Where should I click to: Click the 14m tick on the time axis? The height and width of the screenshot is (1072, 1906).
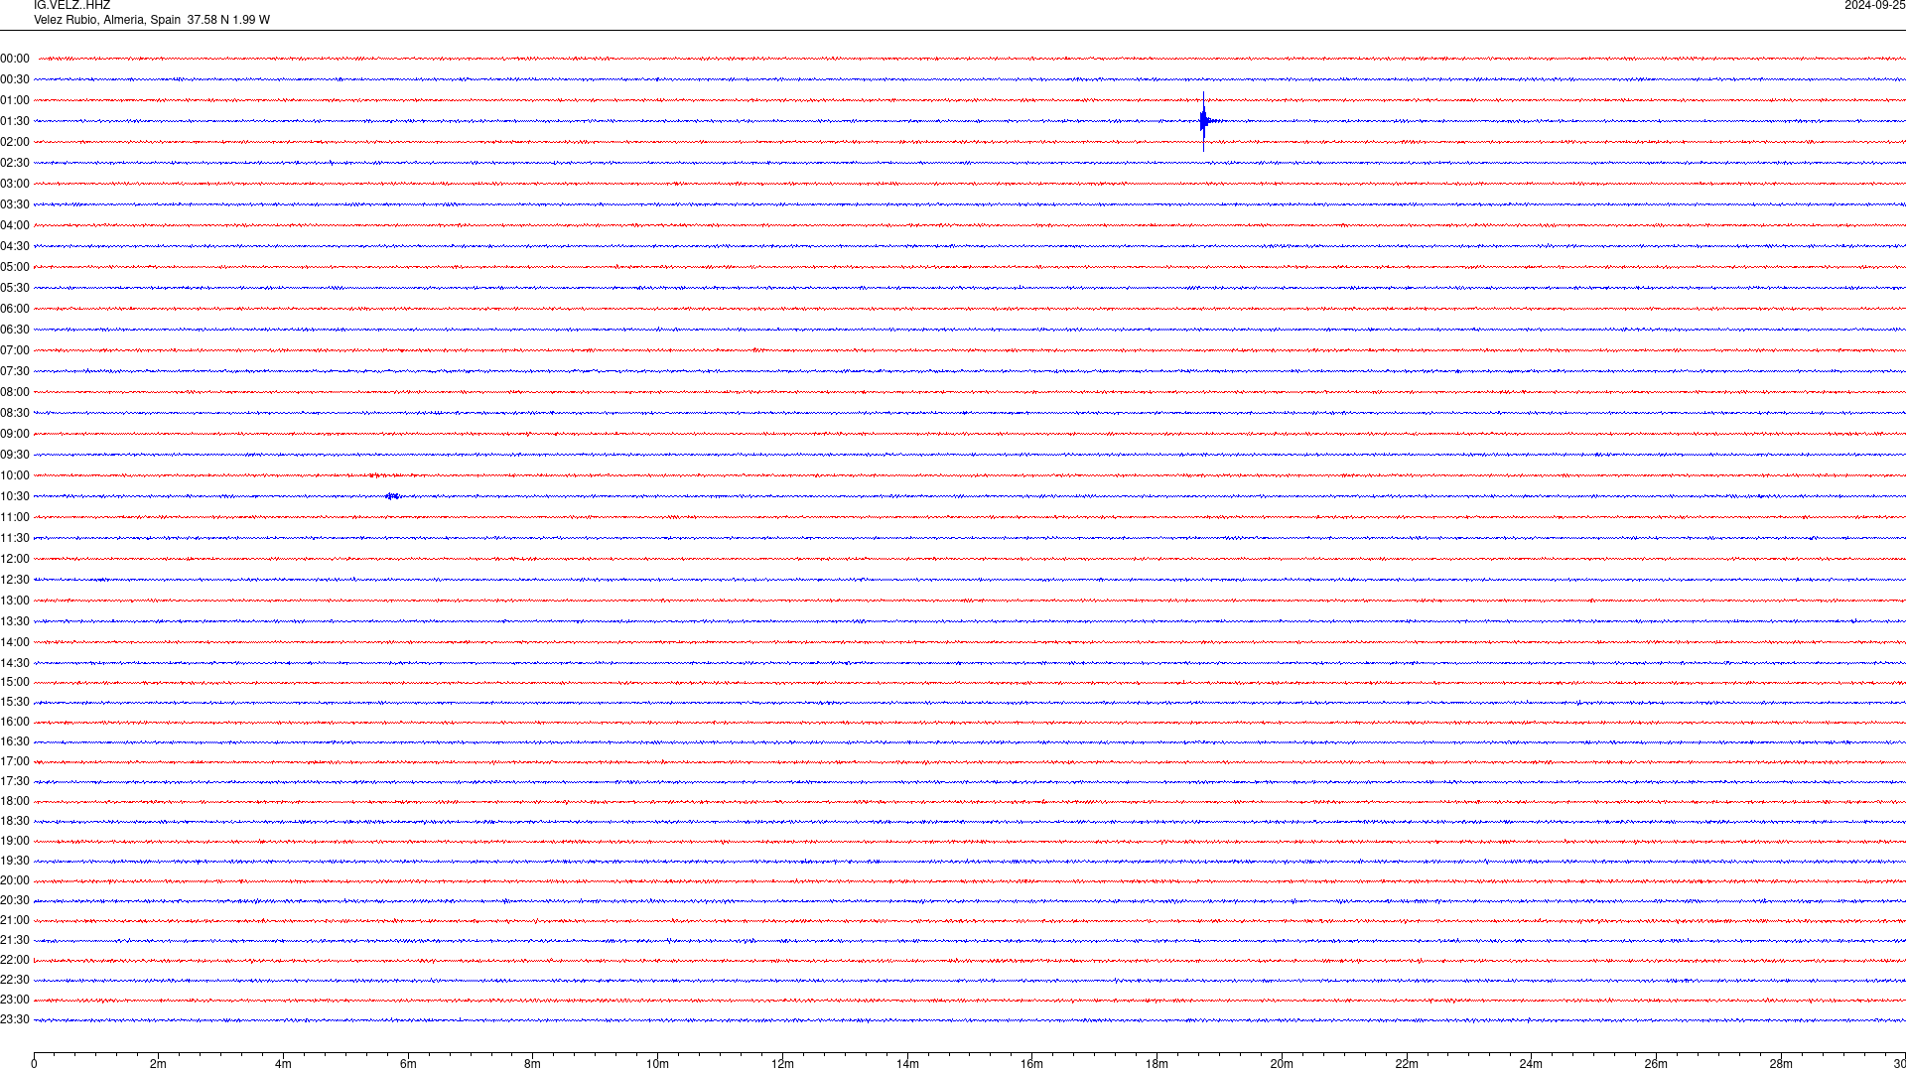point(907,1064)
